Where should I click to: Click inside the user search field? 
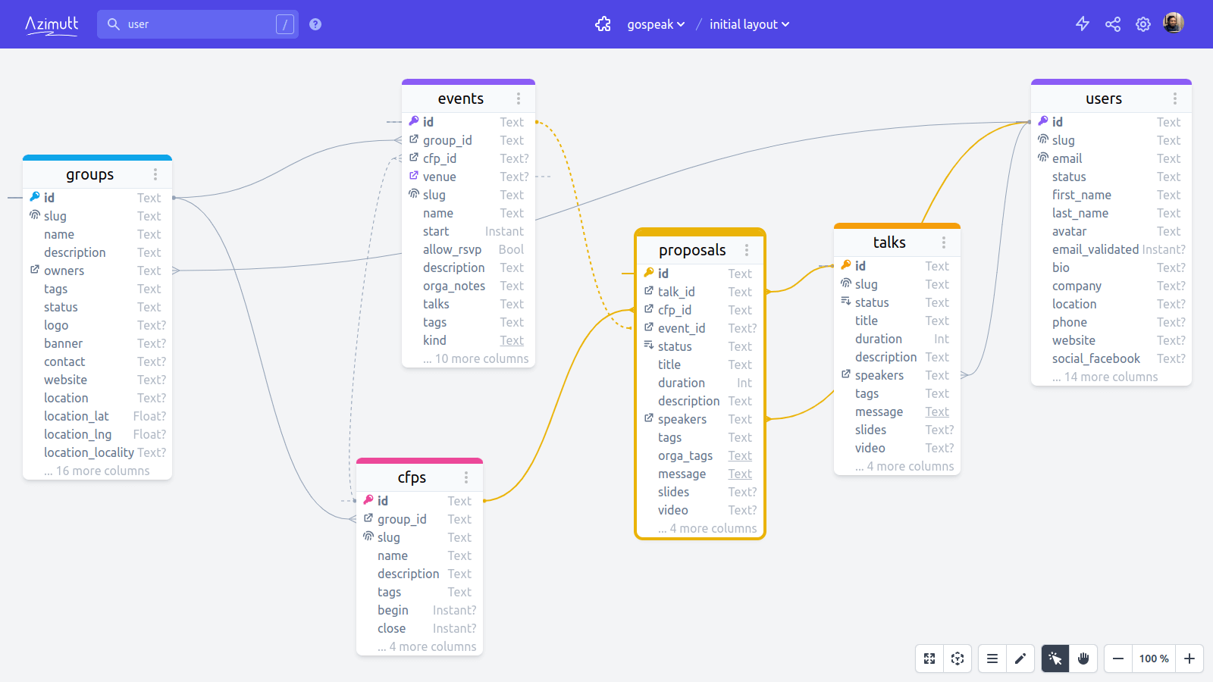(197, 23)
